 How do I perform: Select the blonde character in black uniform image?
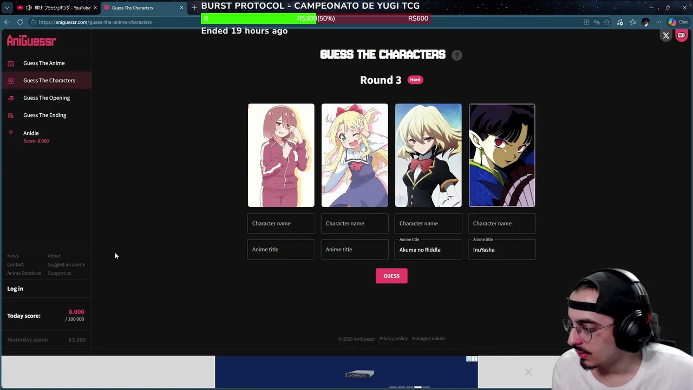428,155
